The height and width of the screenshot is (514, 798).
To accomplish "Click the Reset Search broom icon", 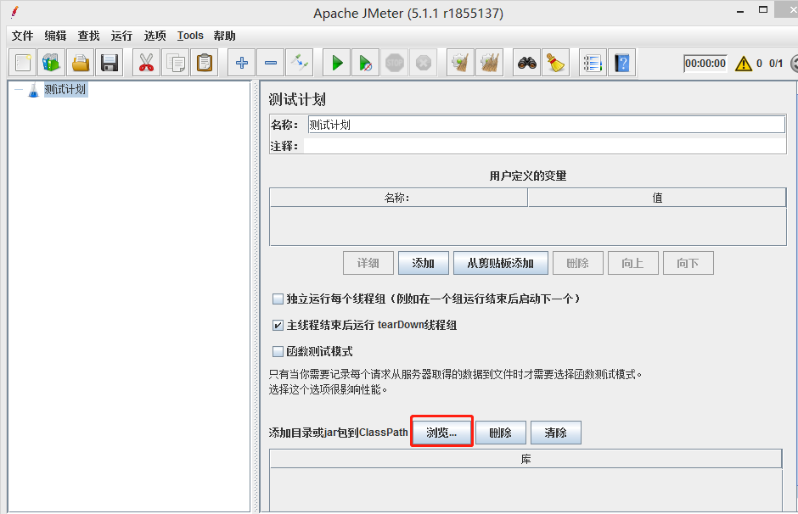I will click(556, 63).
